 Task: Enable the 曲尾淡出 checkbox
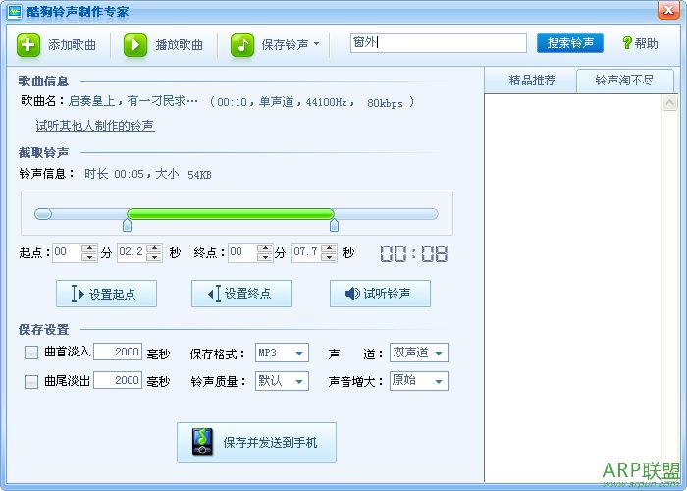coord(31,381)
